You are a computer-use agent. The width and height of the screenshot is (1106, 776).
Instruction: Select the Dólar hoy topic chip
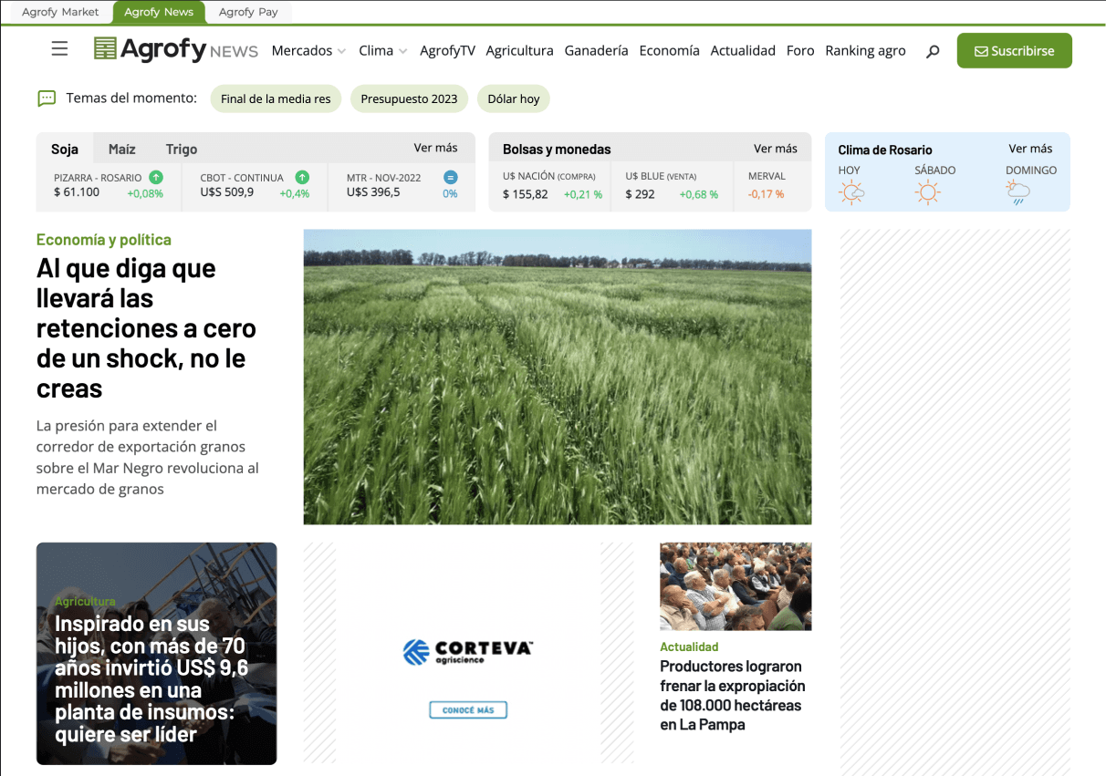[513, 98]
